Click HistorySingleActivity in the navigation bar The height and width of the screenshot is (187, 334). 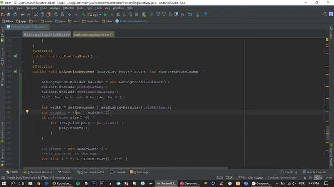(131, 21)
